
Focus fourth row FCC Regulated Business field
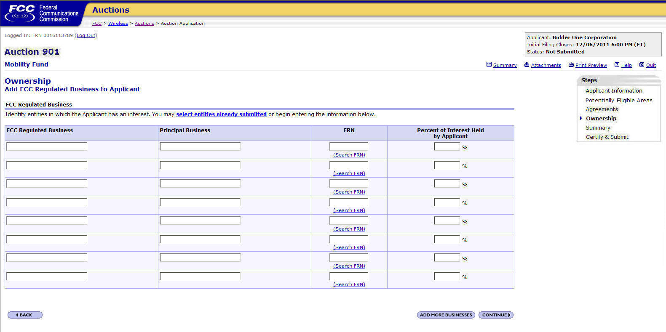click(x=47, y=202)
